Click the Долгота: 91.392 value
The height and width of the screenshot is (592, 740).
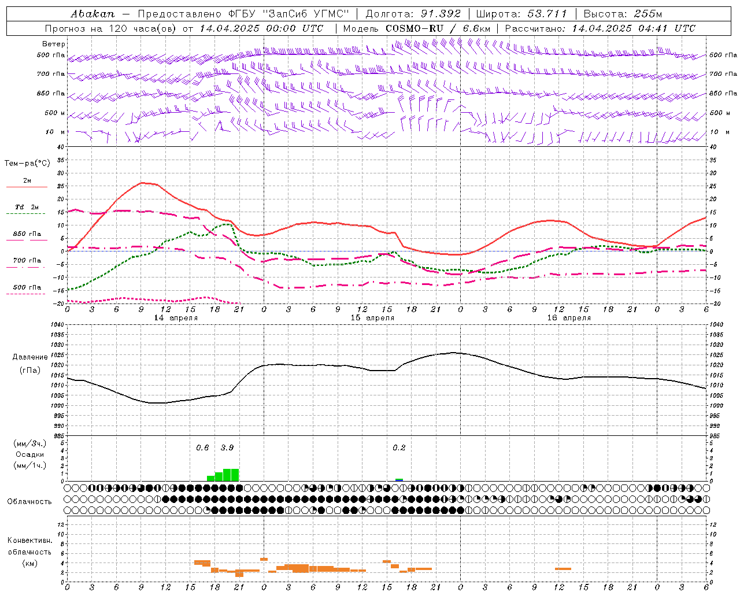click(x=413, y=14)
